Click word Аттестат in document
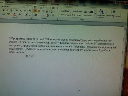128x96 pixels. coord(32,49)
